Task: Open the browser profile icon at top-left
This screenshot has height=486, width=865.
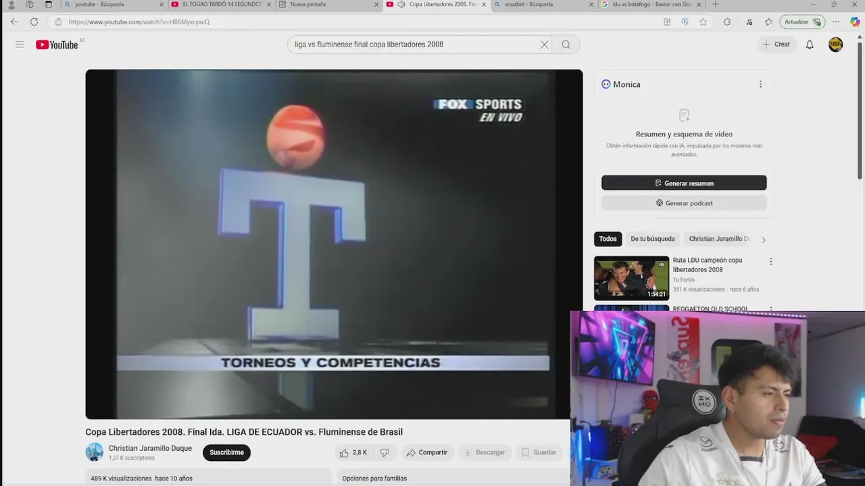Action: (11, 4)
